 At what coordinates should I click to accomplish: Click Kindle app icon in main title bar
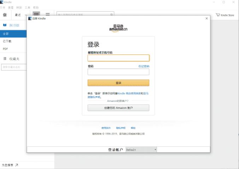pos(1,2)
